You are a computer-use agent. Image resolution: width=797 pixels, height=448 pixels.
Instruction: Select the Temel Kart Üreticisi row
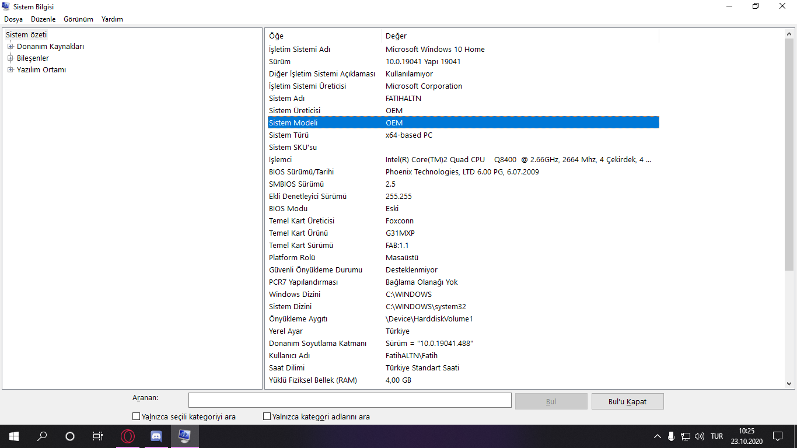tap(463, 221)
